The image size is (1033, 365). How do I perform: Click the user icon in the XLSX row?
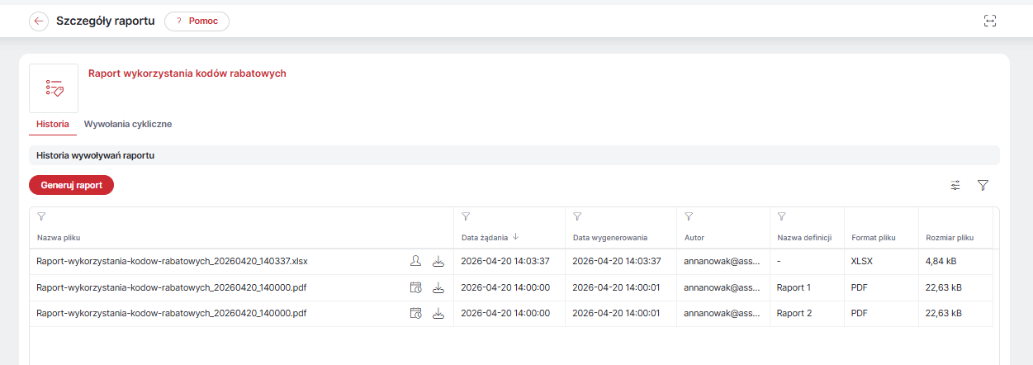[x=416, y=261]
